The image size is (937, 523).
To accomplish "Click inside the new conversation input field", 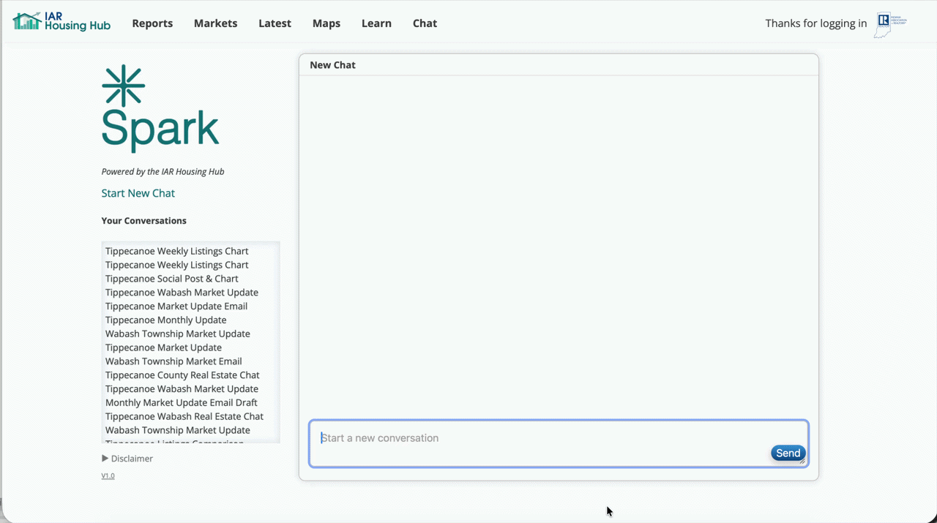I will point(512,437).
